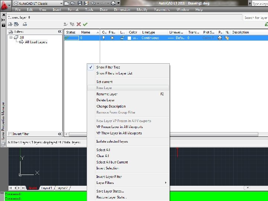The image size is (268, 201).
Task: Open the File menu
Action: [x=18, y=10]
